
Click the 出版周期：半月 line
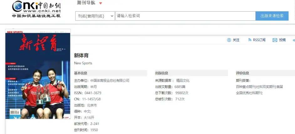tap(85, 87)
